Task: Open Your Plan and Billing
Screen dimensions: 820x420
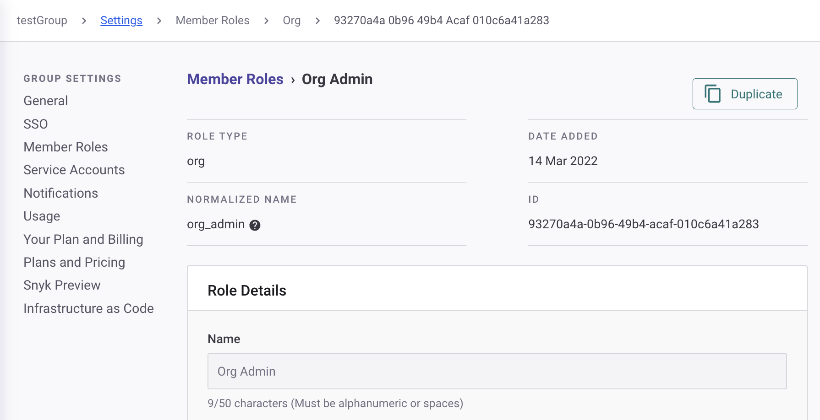Action: (x=83, y=239)
